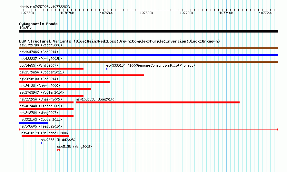The height and width of the screenshot is (172, 287).
Task: Click the 107710k ruler tick label
Action: click(226, 13)
